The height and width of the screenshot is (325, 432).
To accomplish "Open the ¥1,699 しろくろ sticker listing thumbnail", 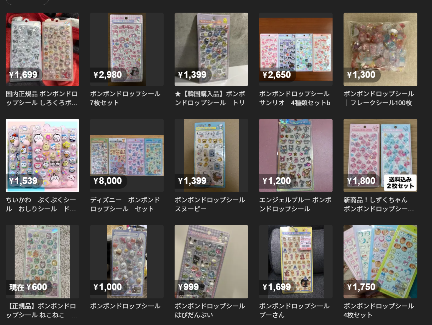I will pos(42,49).
